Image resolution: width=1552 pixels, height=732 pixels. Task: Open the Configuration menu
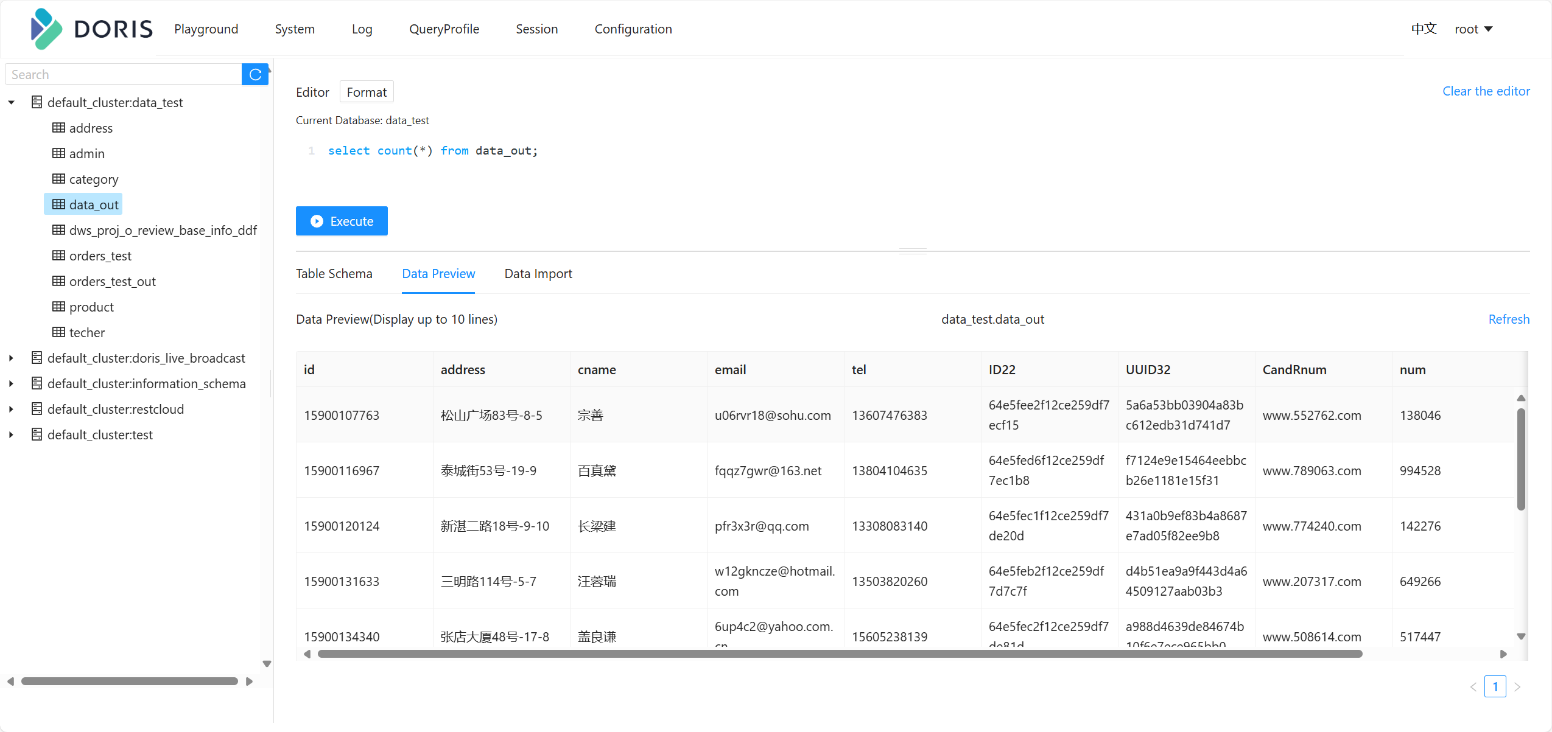(x=633, y=29)
